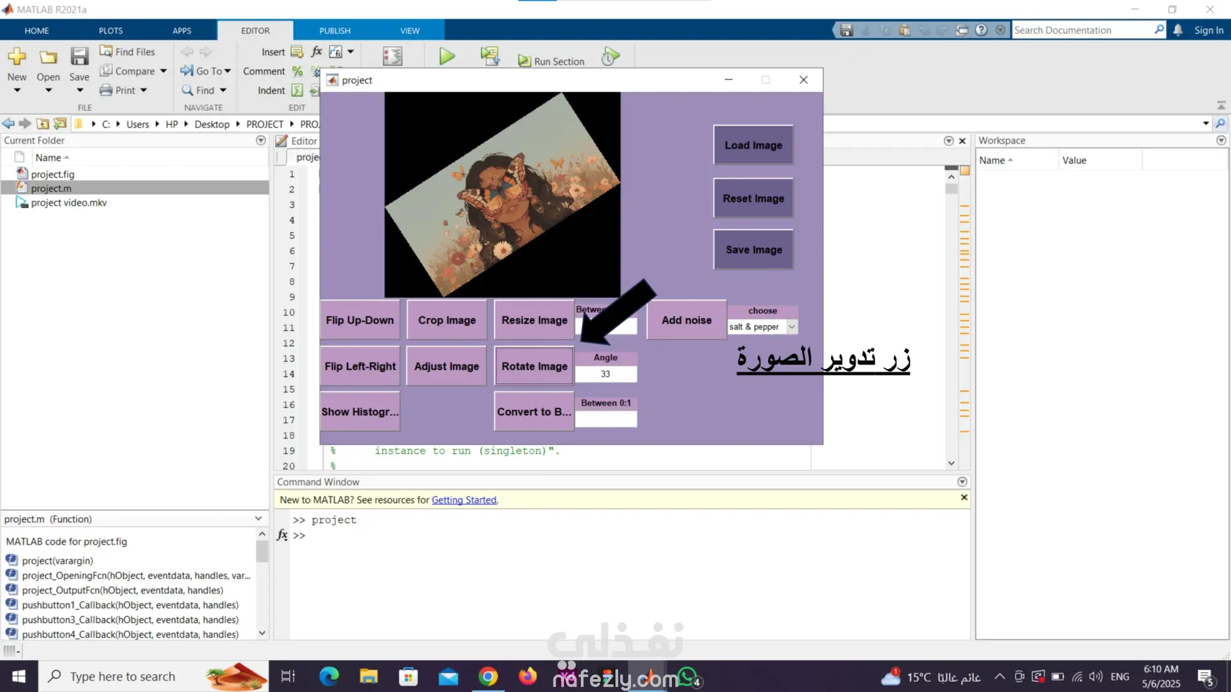The height and width of the screenshot is (692, 1231).
Task: Click the Save Image button
Action: 753,250
